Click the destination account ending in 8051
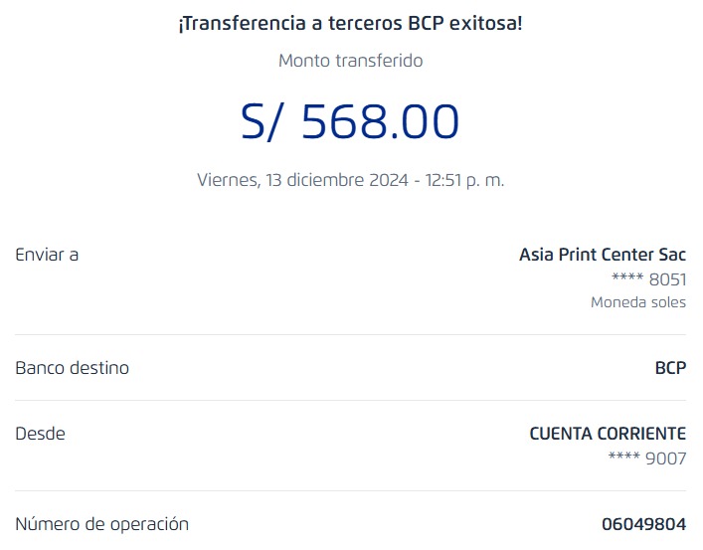This screenshot has width=703, height=550. (x=648, y=279)
